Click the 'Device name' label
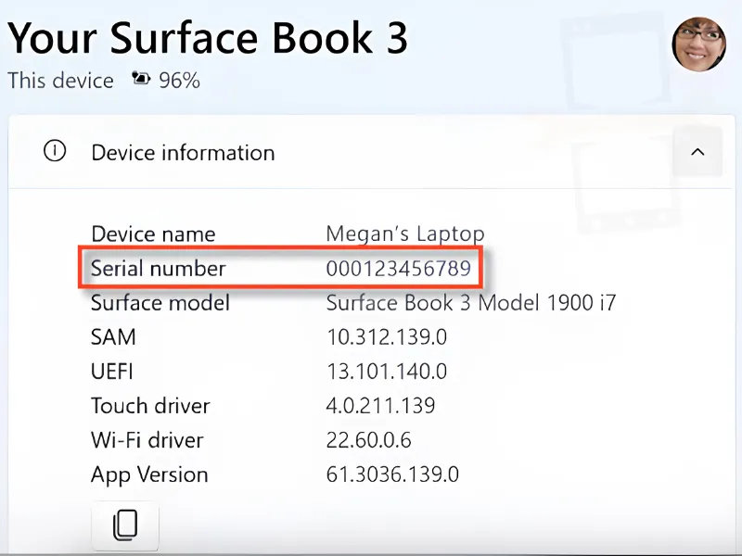This screenshot has width=742, height=556. 153,234
